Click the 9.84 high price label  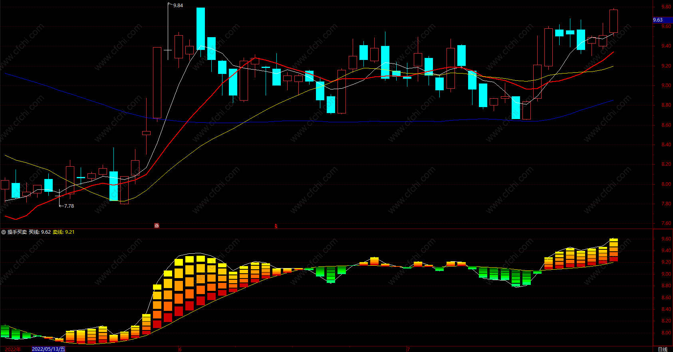tap(178, 6)
